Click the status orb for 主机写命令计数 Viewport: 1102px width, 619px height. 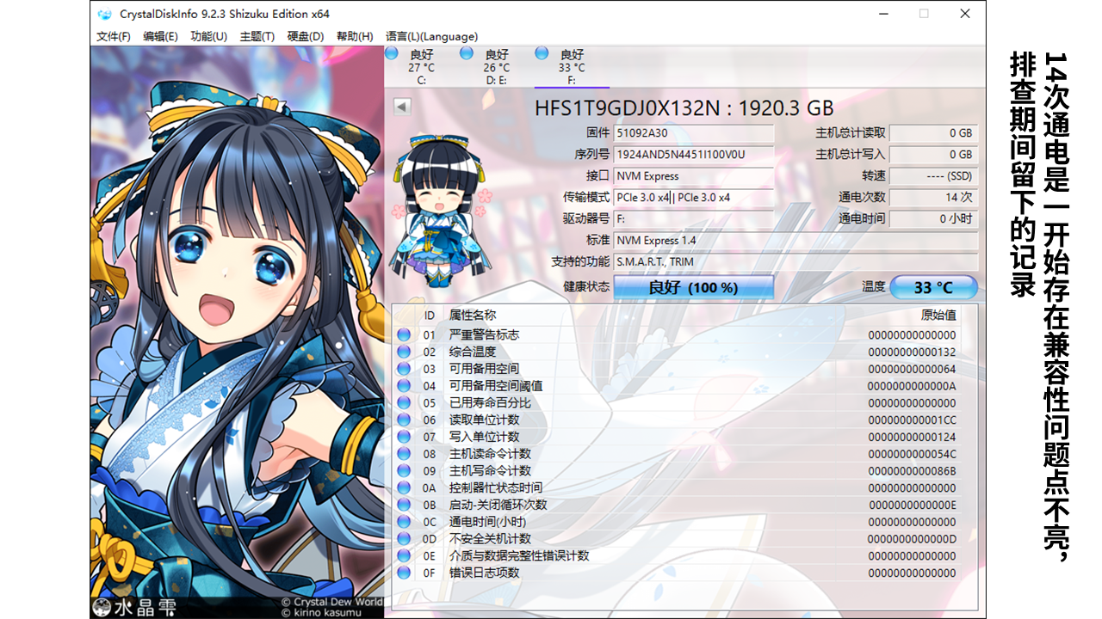pyautogui.click(x=404, y=471)
